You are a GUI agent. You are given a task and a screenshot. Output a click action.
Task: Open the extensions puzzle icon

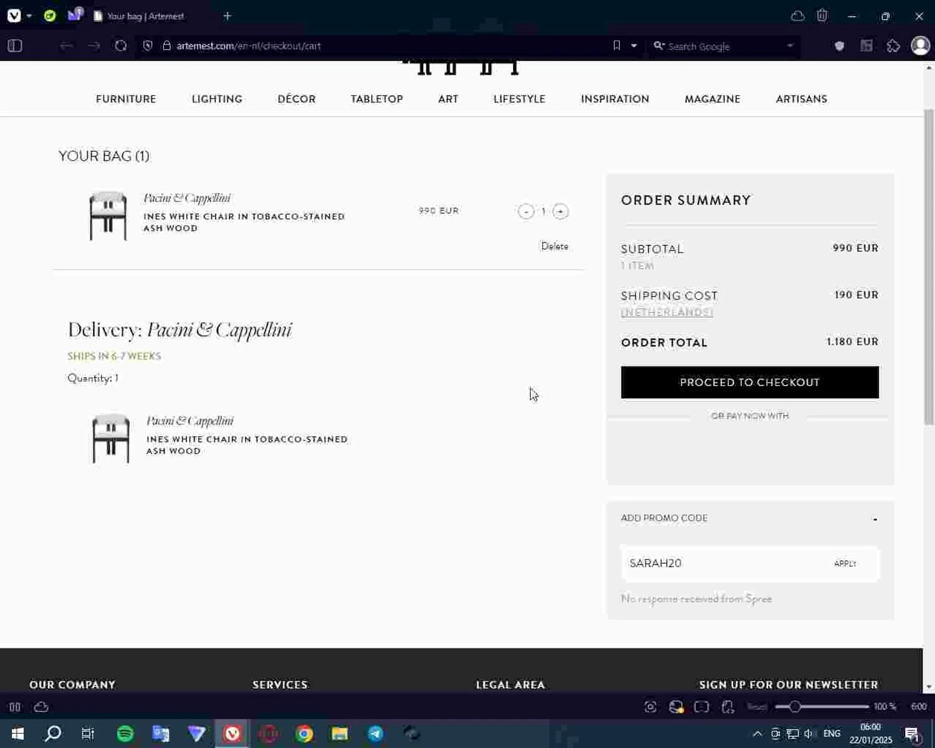pos(893,46)
